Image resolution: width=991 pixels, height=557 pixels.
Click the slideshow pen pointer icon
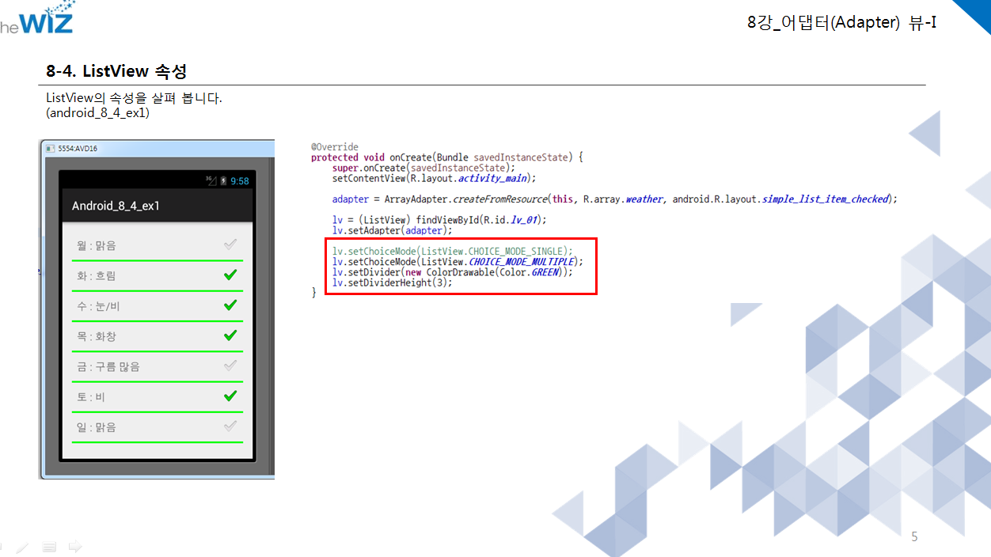pos(22,546)
